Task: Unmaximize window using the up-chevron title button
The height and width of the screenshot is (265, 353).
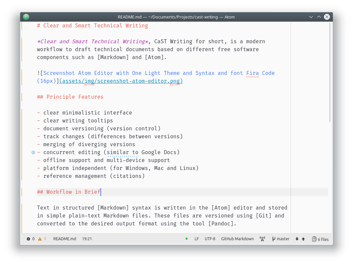Action: [x=319, y=17]
